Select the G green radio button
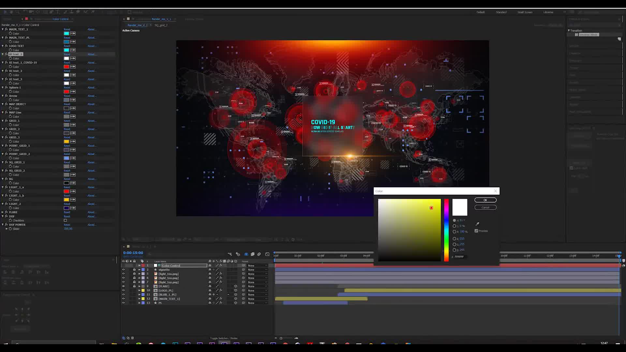626x352 pixels. point(454,244)
